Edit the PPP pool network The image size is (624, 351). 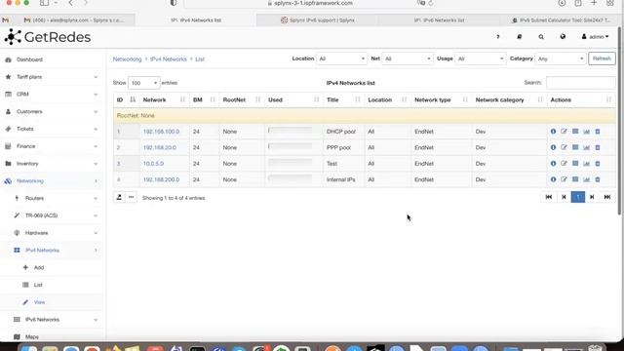(564, 147)
